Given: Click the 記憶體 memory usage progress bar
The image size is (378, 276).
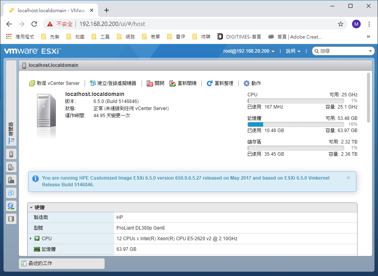Looking at the screenshot, I should [x=295, y=124].
